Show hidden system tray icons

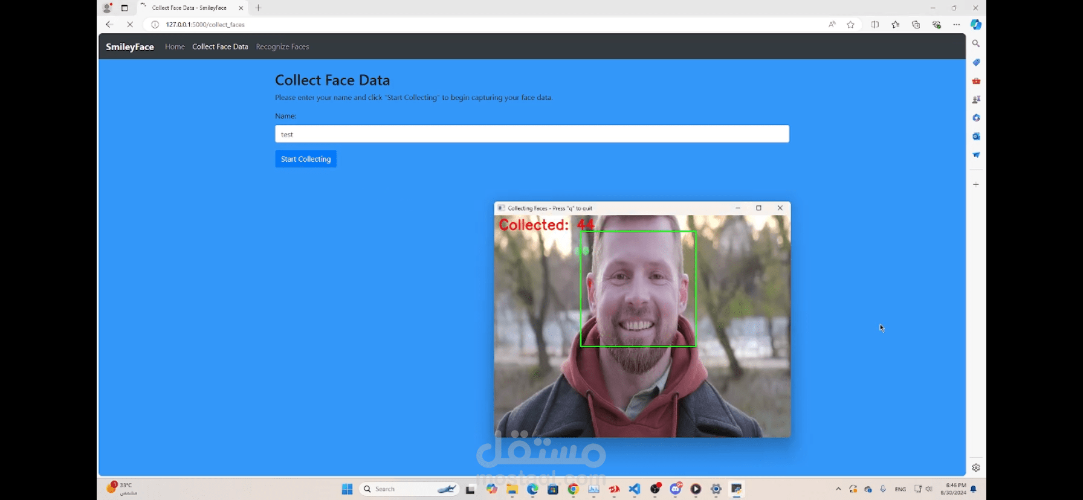click(x=838, y=489)
